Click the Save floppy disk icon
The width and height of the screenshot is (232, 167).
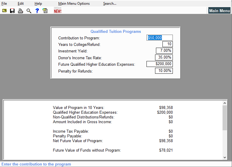[12, 11]
